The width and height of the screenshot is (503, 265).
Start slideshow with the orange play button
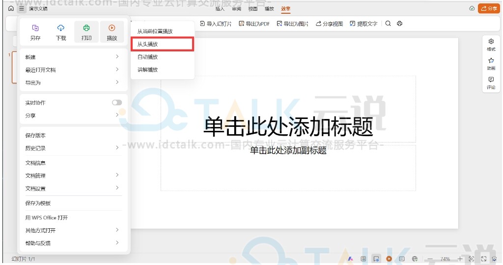[x=389, y=259]
